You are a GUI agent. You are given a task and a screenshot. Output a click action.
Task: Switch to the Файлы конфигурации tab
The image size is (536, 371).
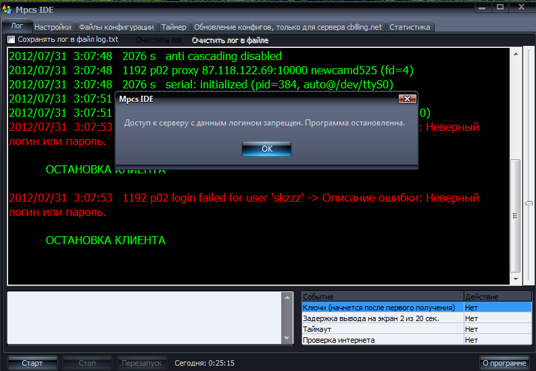116,27
